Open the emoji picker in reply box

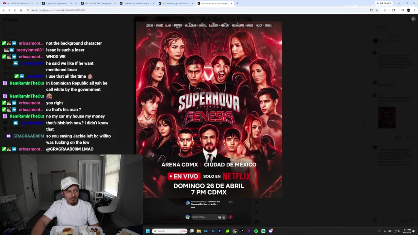tap(224, 217)
